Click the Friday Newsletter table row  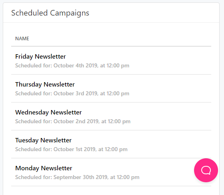111,61
